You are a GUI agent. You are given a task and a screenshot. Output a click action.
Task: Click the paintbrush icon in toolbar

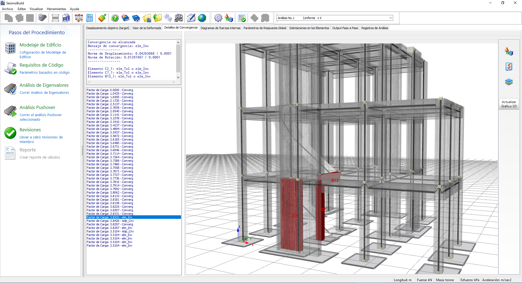pyautogui.click(x=102, y=18)
